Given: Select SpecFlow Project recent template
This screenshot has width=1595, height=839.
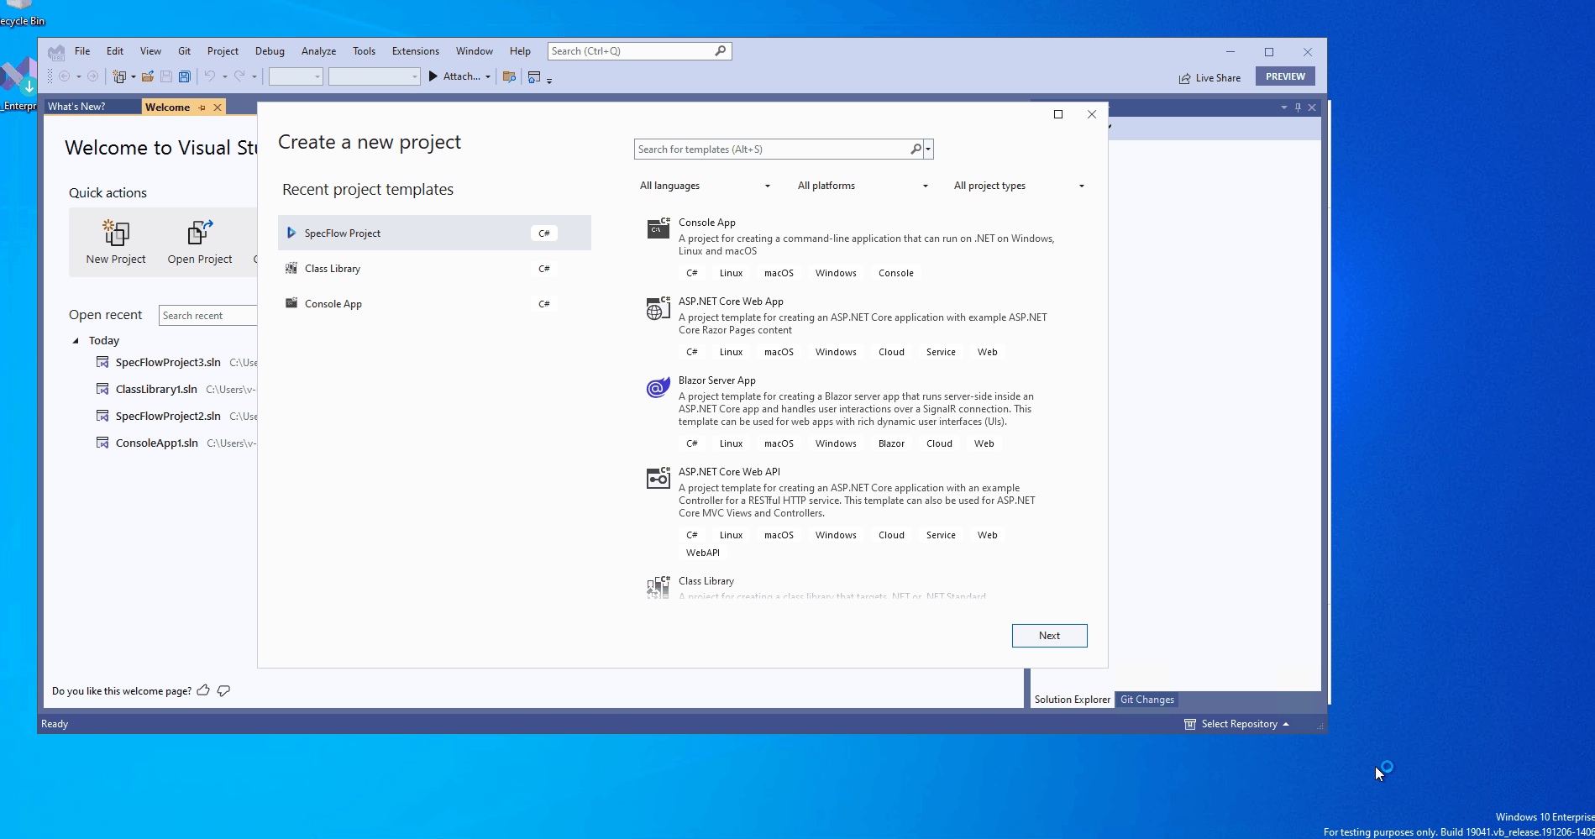Looking at the screenshot, I should [434, 233].
